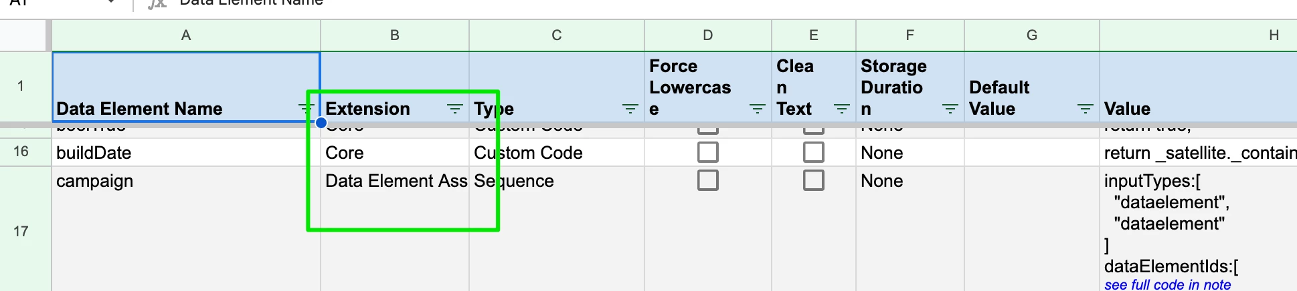Image resolution: width=1297 pixels, height=291 pixels.
Task: Click the 'see full code in note' link
Action: tap(1168, 284)
